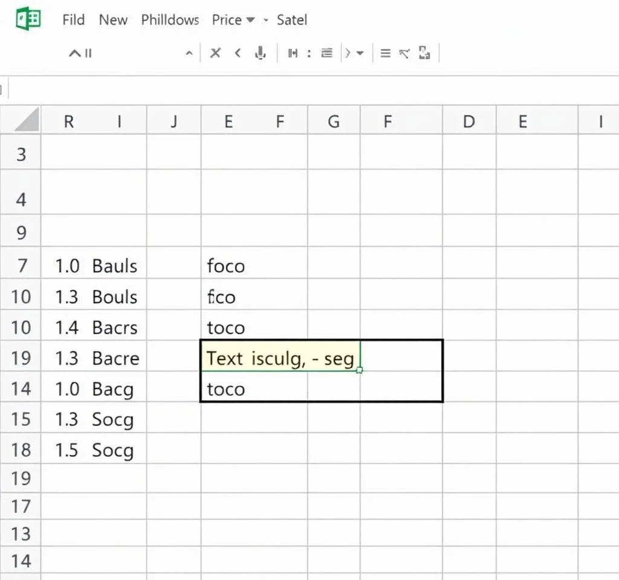Screen dimensions: 619x580
Task: Click the X cancel icon in toolbar
Action: (x=215, y=53)
